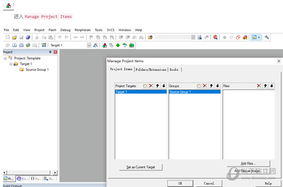Collapse the Target 1 tree node
This screenshot has width=283, height=187.
[x=11, y=64]
